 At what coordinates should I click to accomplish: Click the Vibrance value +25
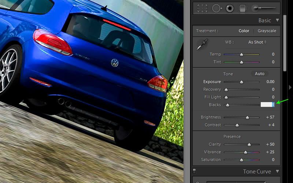coord(270,152)
